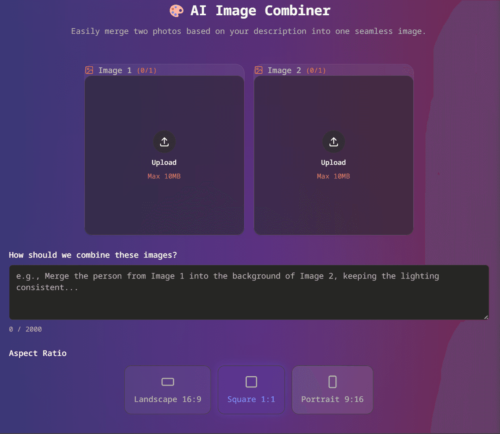Click the AI Image Combiner heading
Screen dimensions: 500x434
click(260, 11)
